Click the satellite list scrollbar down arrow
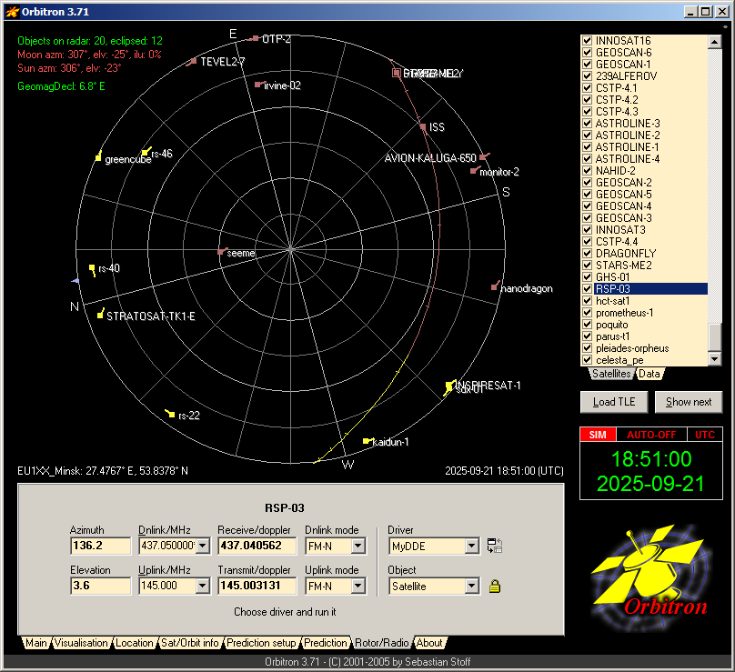735x672 pixels. tap(714, 359)
